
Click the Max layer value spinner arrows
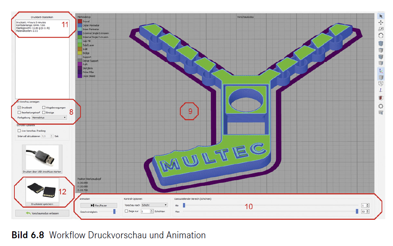[368, 211]
